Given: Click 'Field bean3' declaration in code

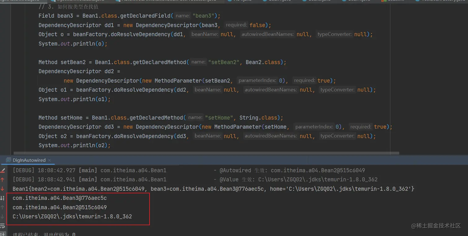Looking at the screenshot, I should tap(56, 16).
